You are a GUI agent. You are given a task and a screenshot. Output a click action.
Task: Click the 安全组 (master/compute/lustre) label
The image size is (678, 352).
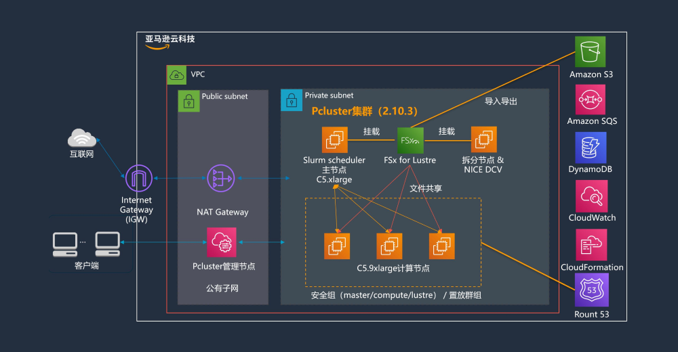[374, 295]
